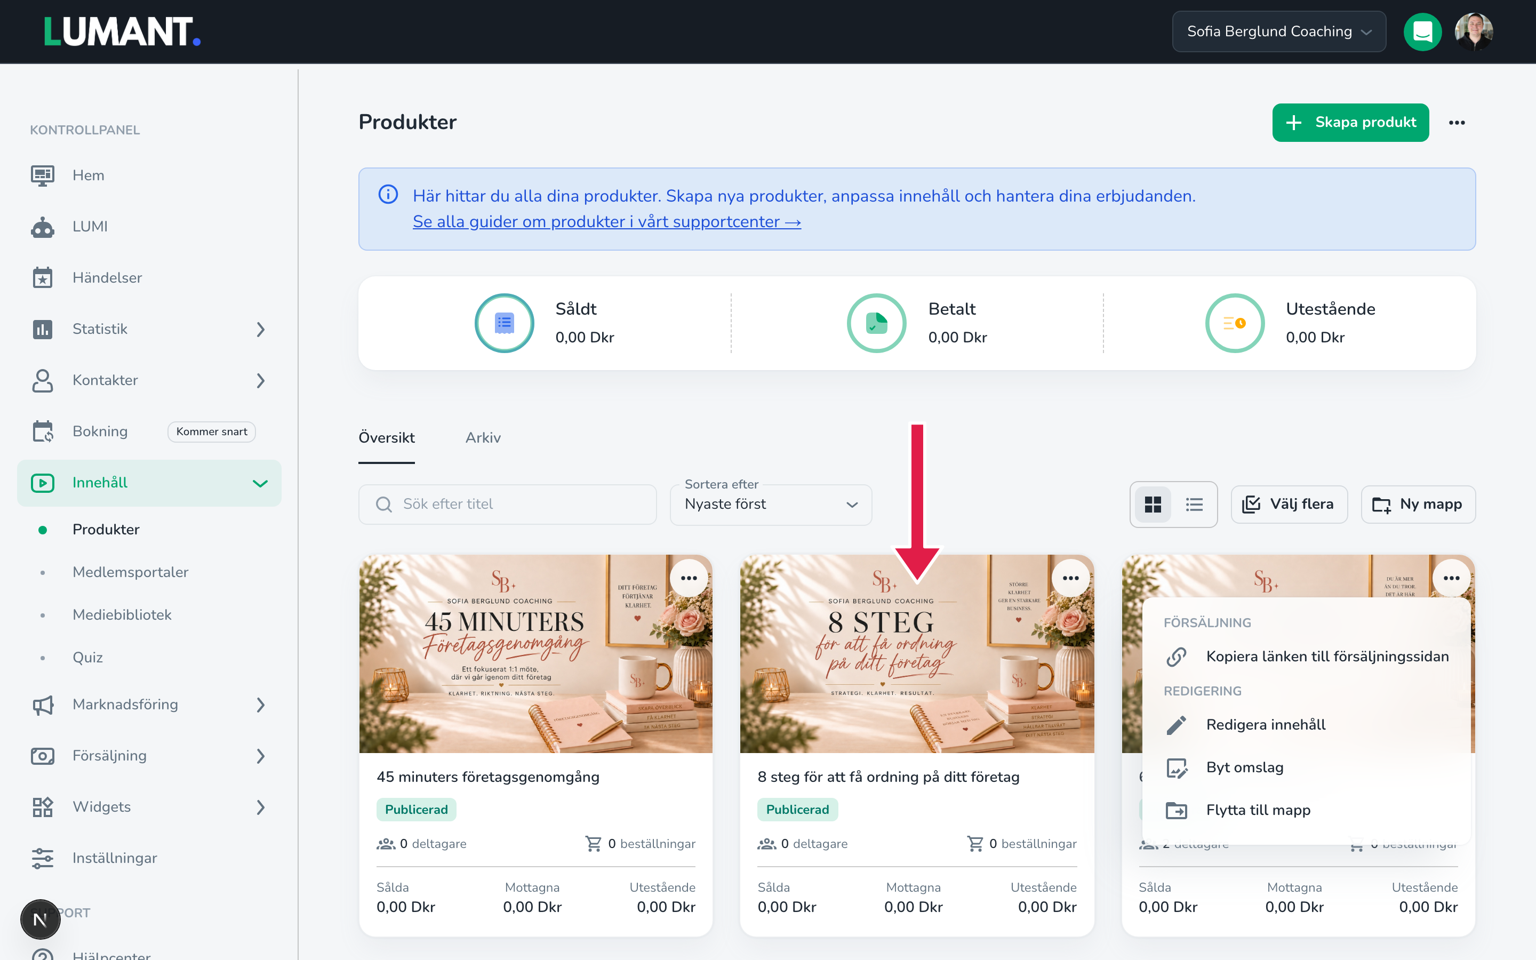Click the Händelser calendar icon

click(x=43, y=277)
